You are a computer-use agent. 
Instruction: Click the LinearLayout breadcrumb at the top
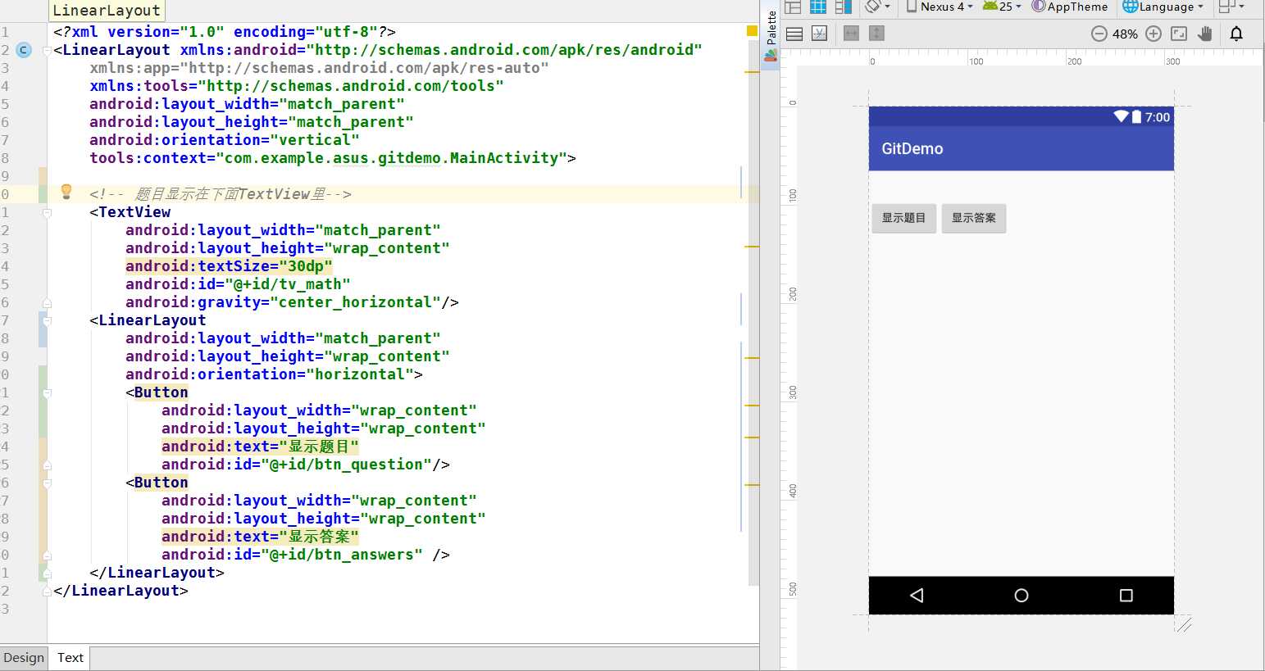click(x=107, y=11)
